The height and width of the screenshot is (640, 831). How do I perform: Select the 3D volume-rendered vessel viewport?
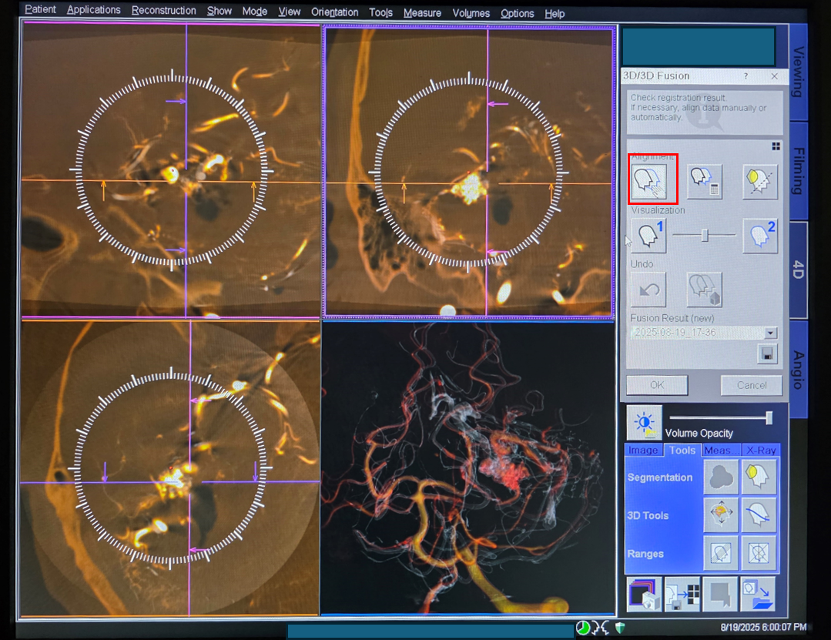(468, 468)
